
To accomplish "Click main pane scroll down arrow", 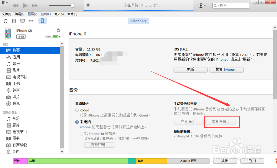I will [x=275, y=152].
